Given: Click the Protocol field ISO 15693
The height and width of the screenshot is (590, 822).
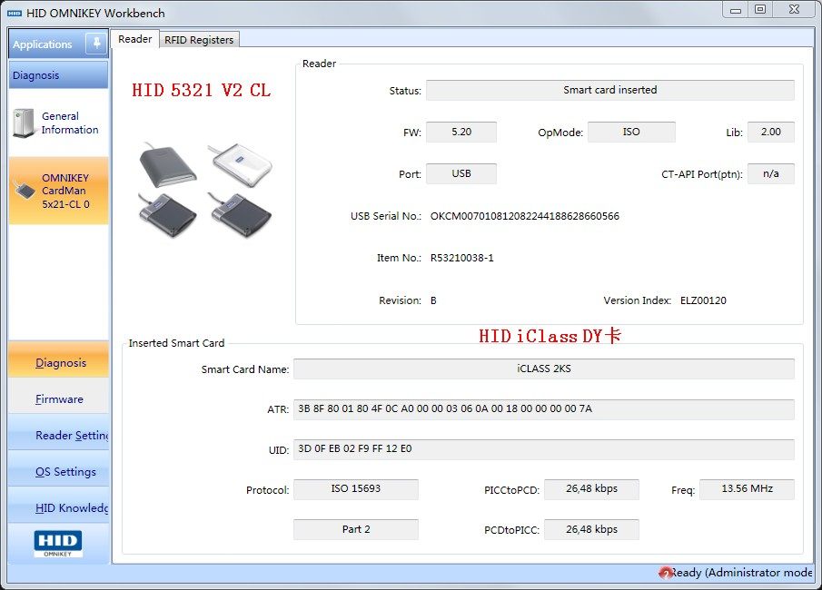Looking at the screenshot, I should tap(356, 489).
